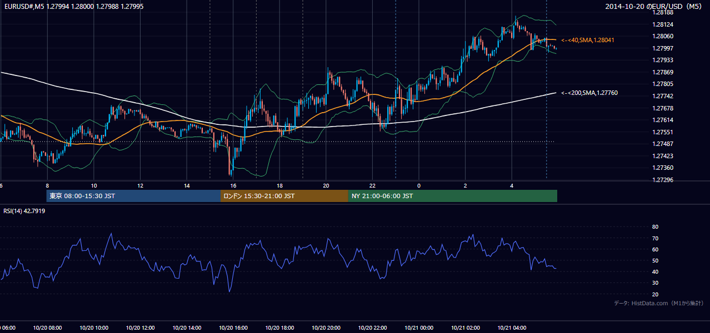Click price axis value 1.27678
Image resolution: width=710 pixels, height=333 pixels.
coord(663,108)
